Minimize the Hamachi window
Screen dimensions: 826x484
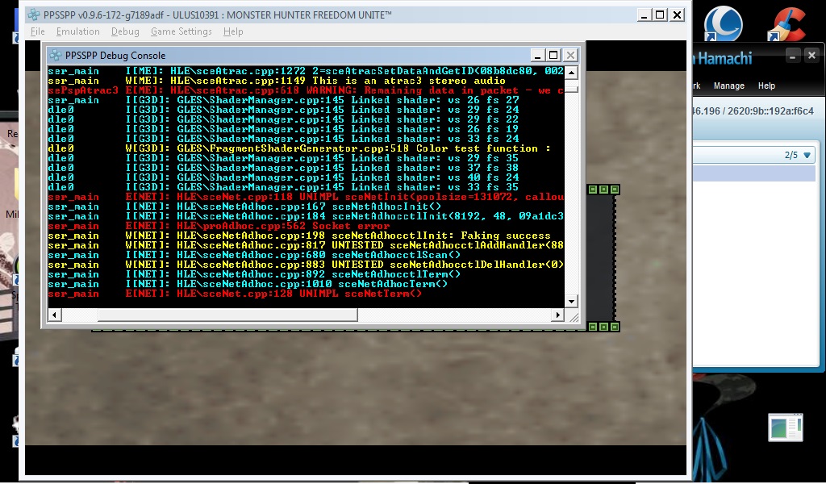coord(793,56)
